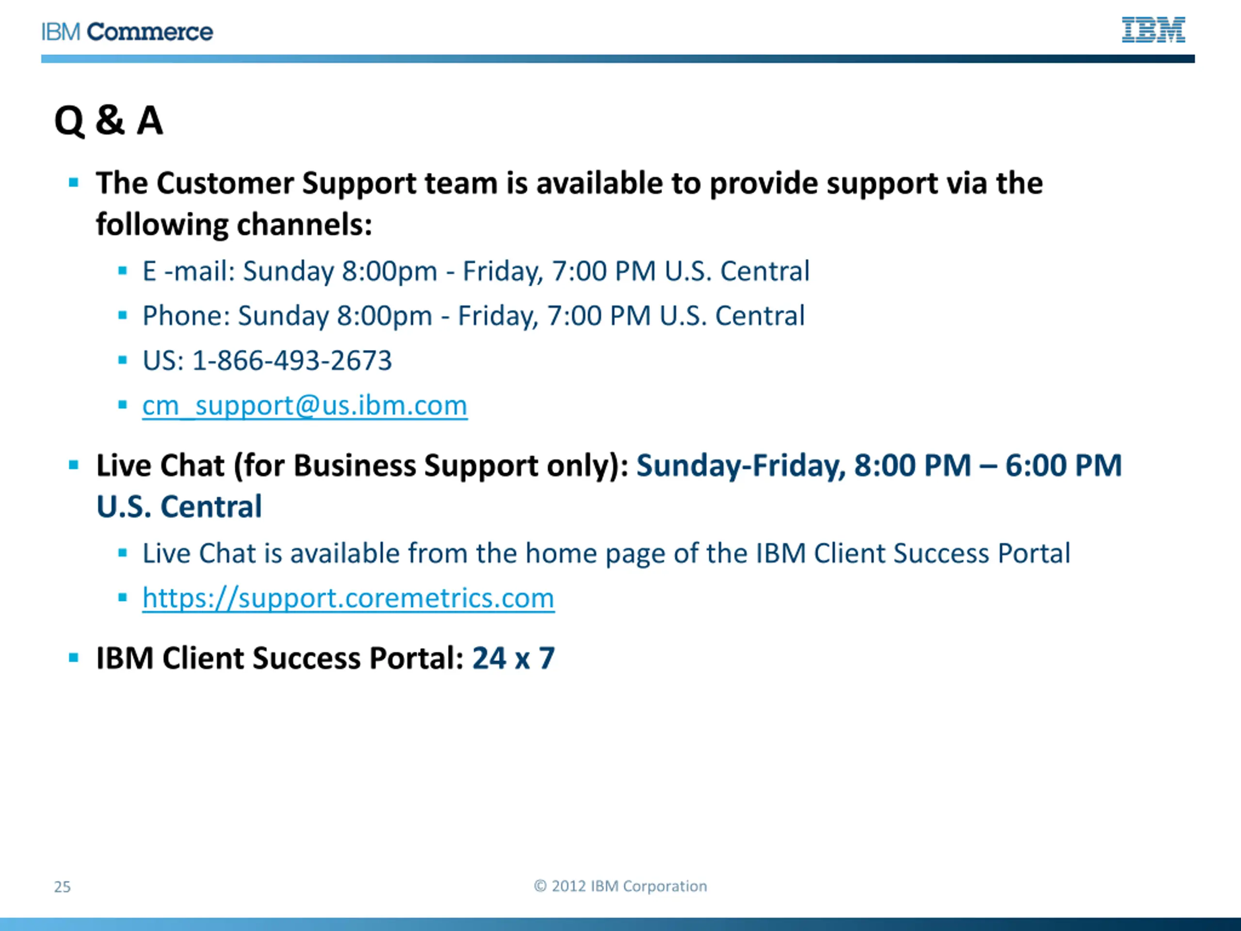Click the blue bullet beside Client Success Portal
The width and height of the screenshot is (1241, 931).
pyautogui.click(x=74, y=658)
